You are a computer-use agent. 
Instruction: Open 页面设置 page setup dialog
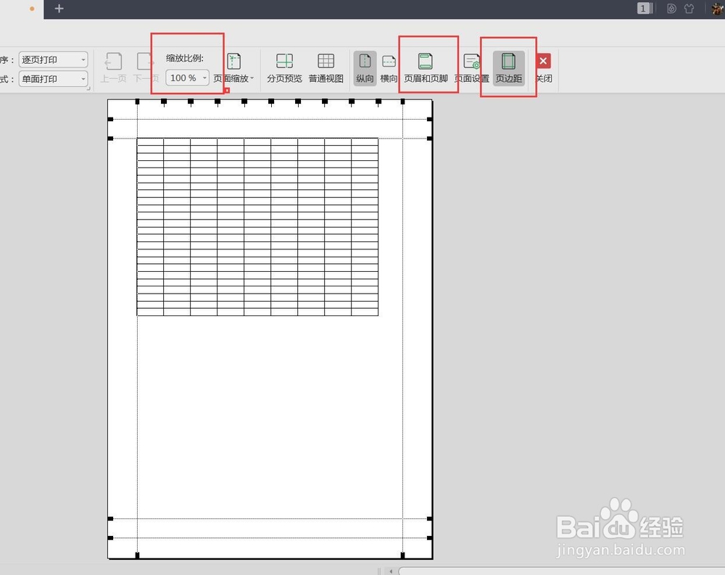point(472,68)
